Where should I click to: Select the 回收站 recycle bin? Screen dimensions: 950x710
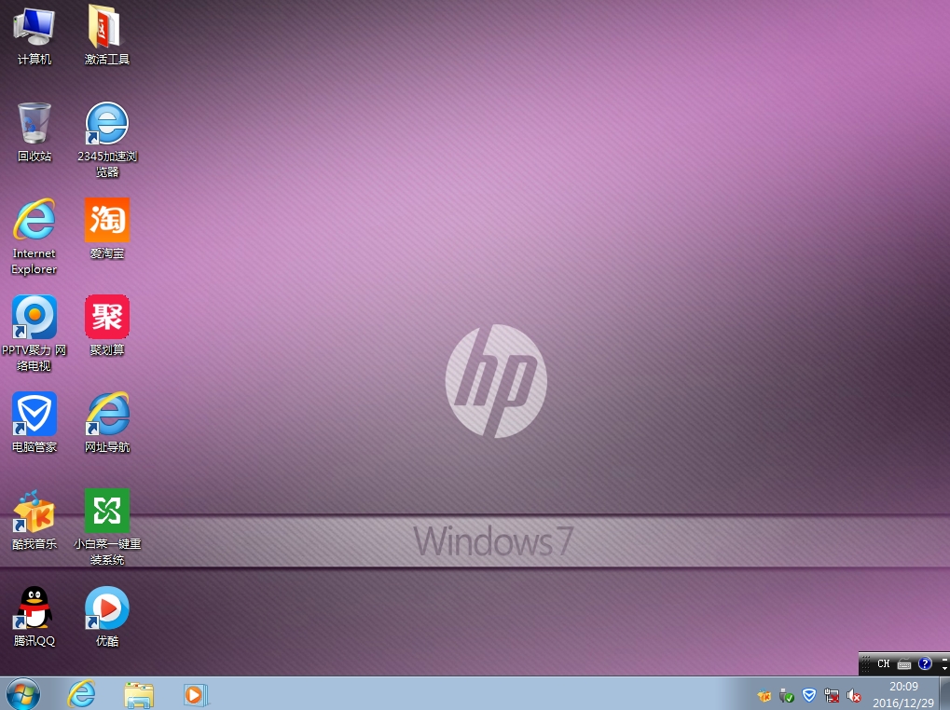coord(34,132)
